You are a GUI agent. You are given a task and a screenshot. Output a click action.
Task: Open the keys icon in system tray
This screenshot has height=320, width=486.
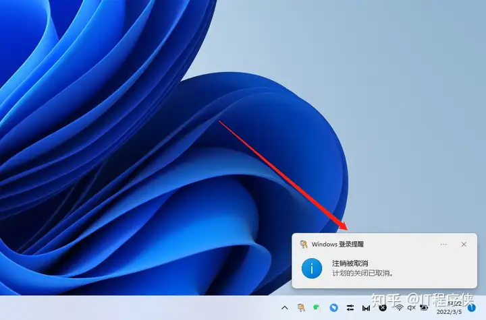click(301, 308)
